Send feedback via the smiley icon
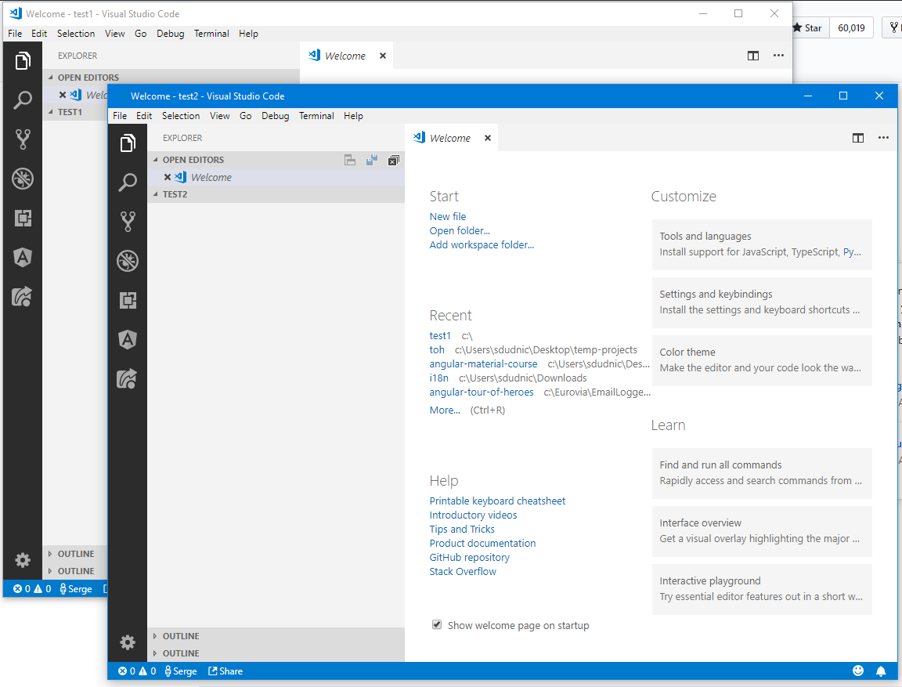The width and height of the screenshot is (902, 687). [x=858, y=671]
